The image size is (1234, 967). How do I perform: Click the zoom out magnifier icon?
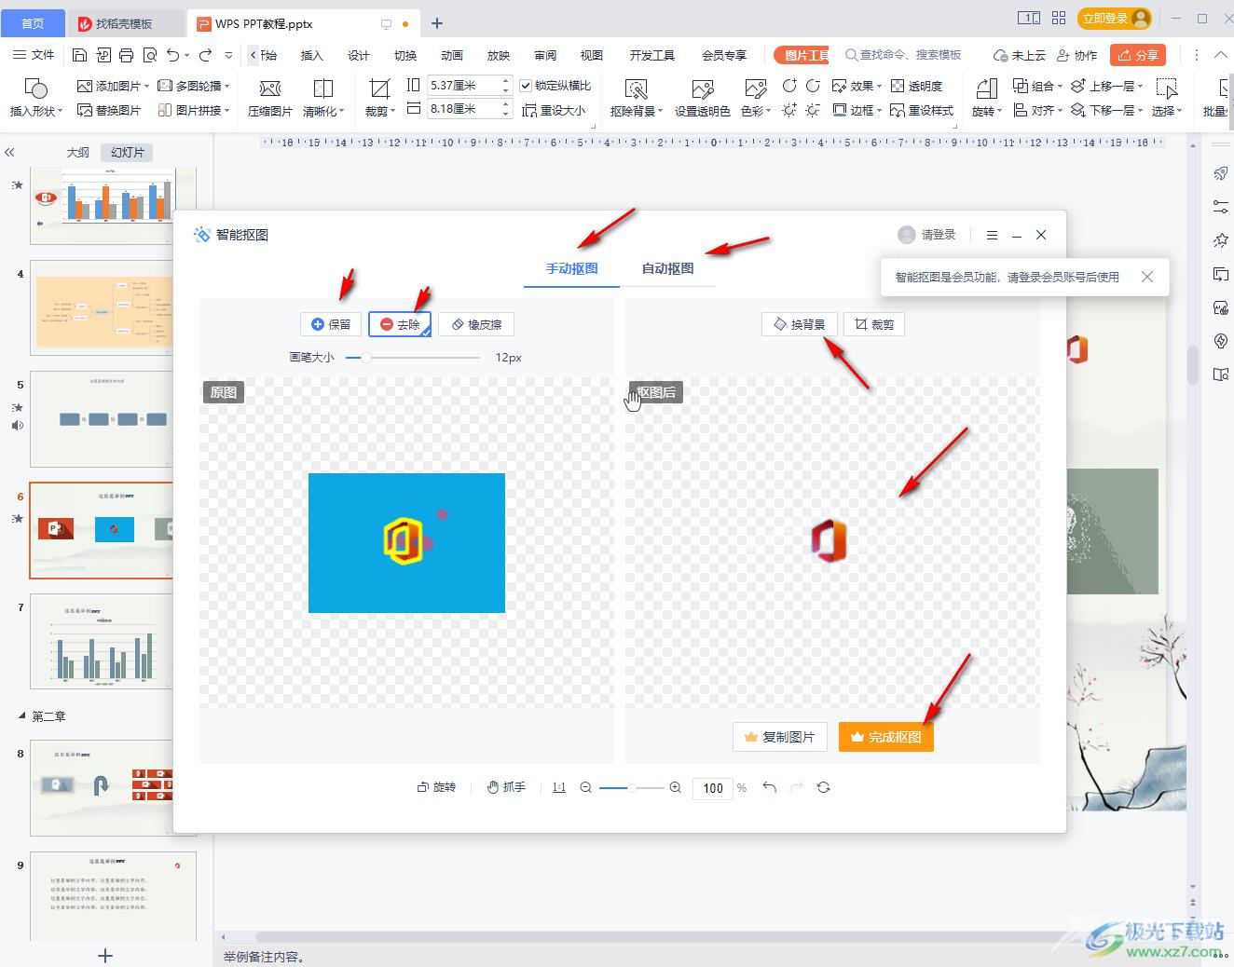tap(586, 787)
